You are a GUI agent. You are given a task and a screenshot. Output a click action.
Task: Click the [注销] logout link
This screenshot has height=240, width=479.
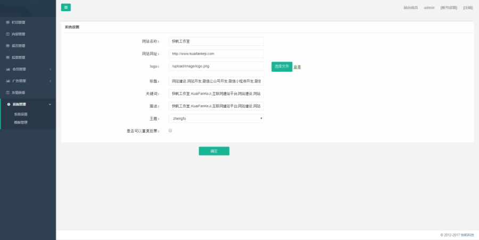click(x=468, y=7)
